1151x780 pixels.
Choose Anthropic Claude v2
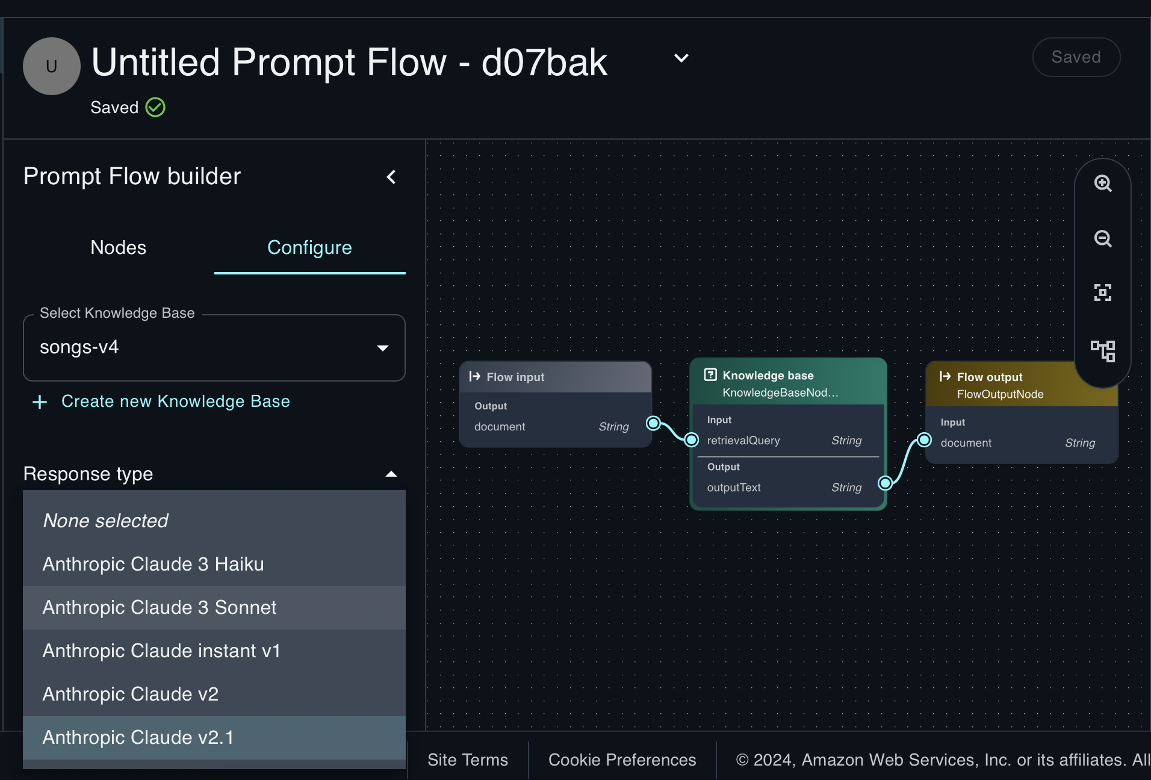pos(214,695)
